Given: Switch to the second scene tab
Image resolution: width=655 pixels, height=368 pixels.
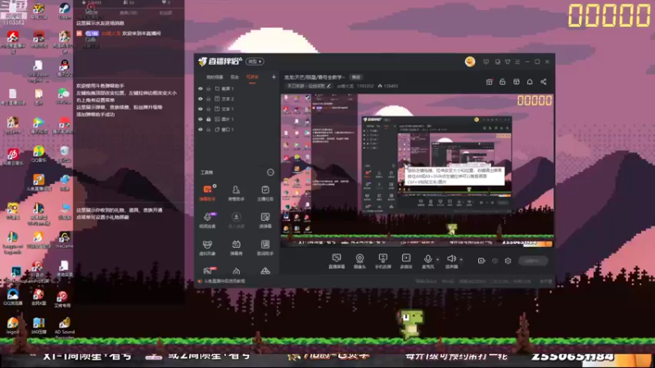Looking at the screenshot, I should 234,77.
